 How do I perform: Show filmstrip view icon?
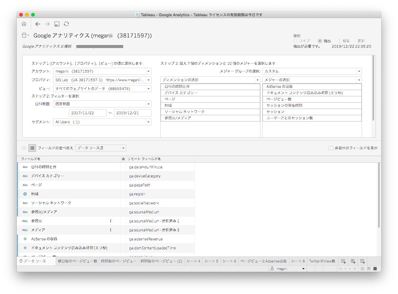(x=369, y=269)
